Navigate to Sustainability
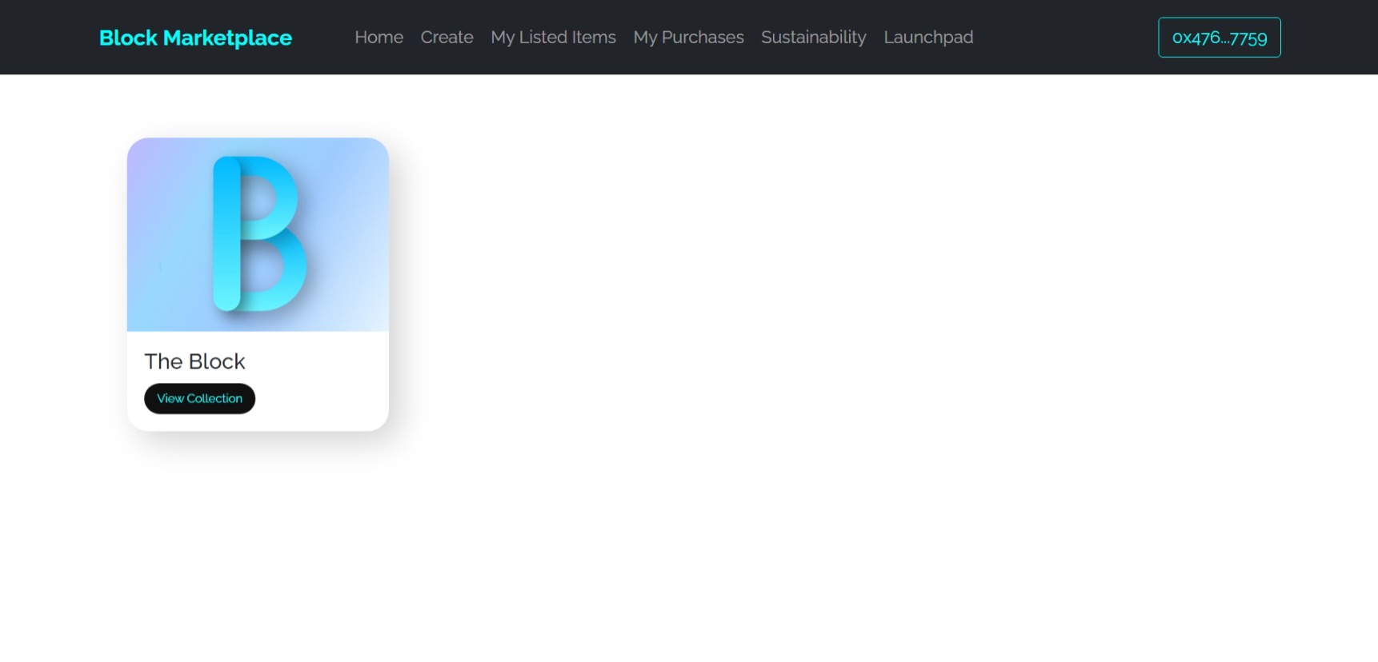1378x662 pixels. (814, 38)
